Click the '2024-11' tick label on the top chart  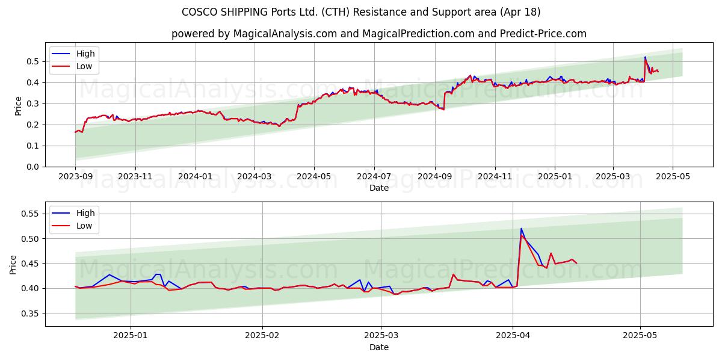pyautogui.click(x=496, y=177)
